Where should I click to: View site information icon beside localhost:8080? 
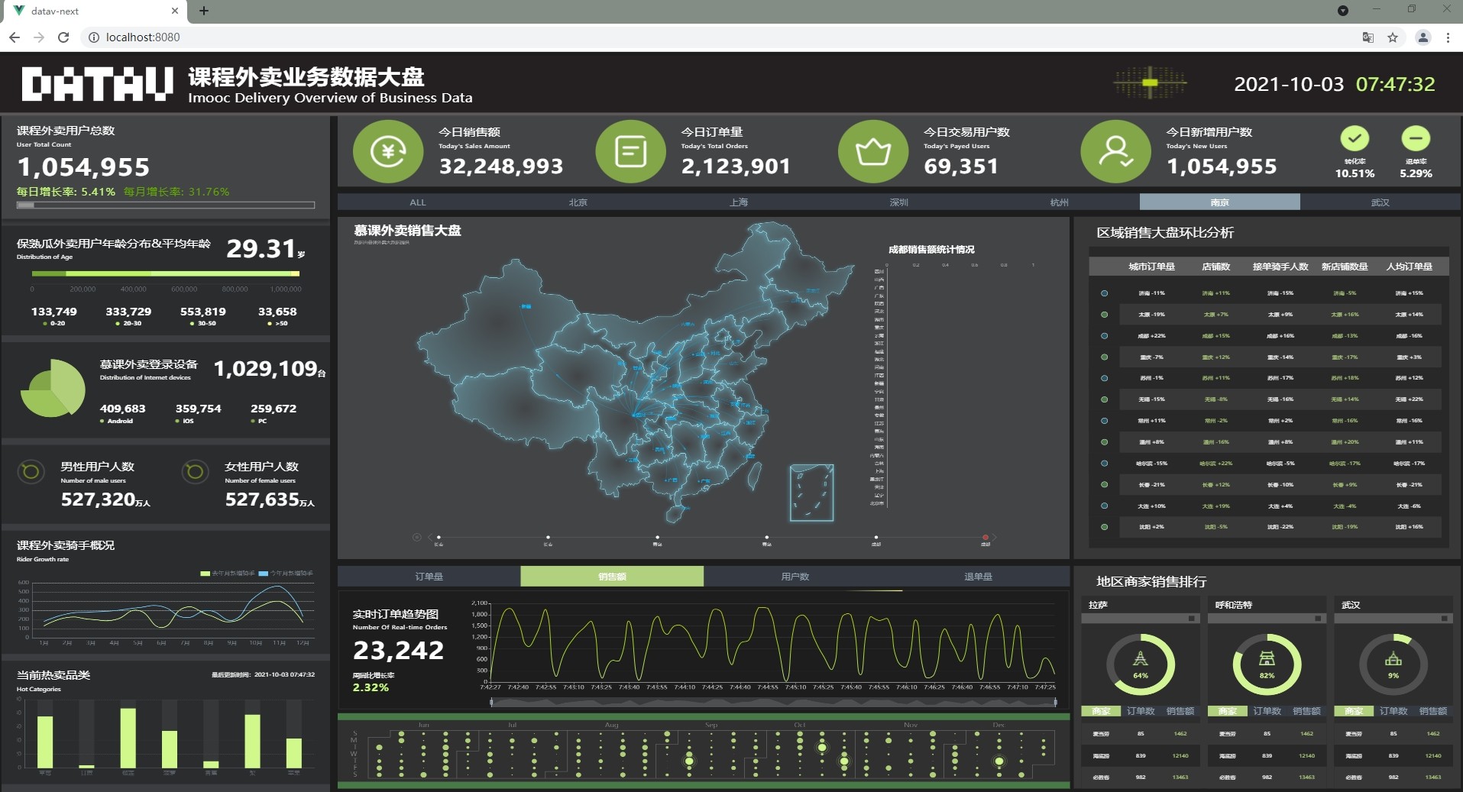click(93, 37)
